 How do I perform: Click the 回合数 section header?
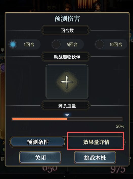coord(67,30)
